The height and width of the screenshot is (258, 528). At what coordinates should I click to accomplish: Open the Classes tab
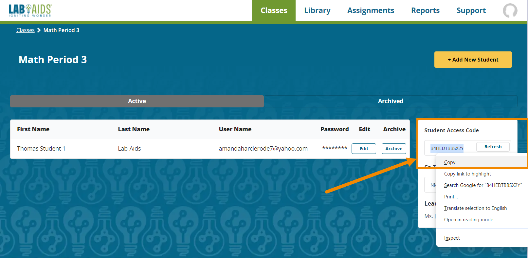pyautogui.click(x=274, y=10)
